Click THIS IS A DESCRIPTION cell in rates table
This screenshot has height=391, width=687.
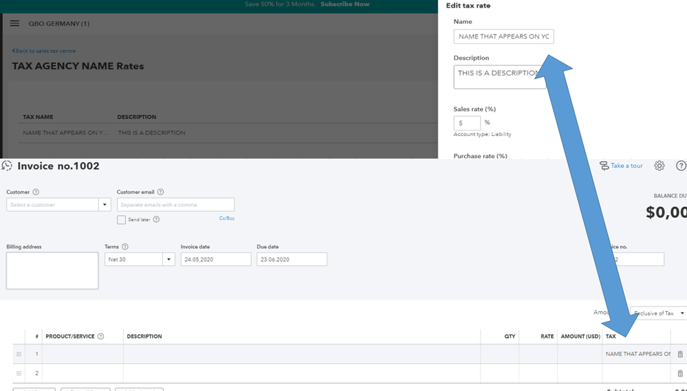point(151,133)
